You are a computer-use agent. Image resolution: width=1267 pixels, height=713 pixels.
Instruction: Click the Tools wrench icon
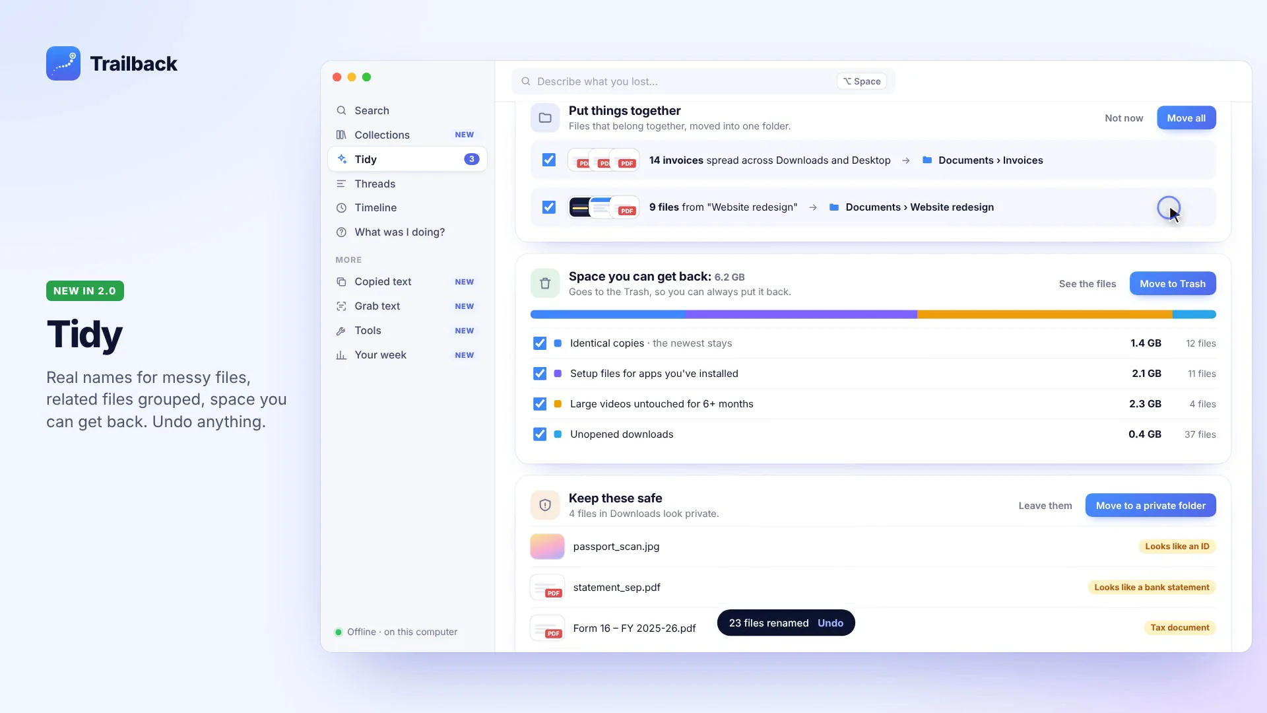pos(341,331)
